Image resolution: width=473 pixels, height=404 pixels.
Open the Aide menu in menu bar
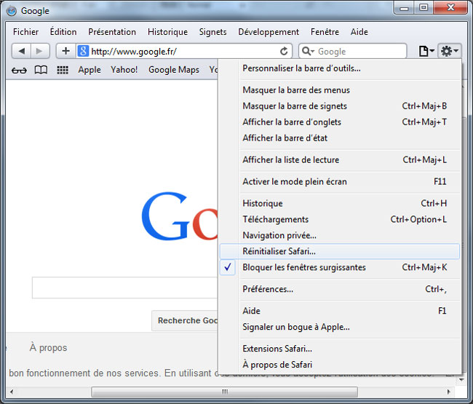tap(359, 32)
